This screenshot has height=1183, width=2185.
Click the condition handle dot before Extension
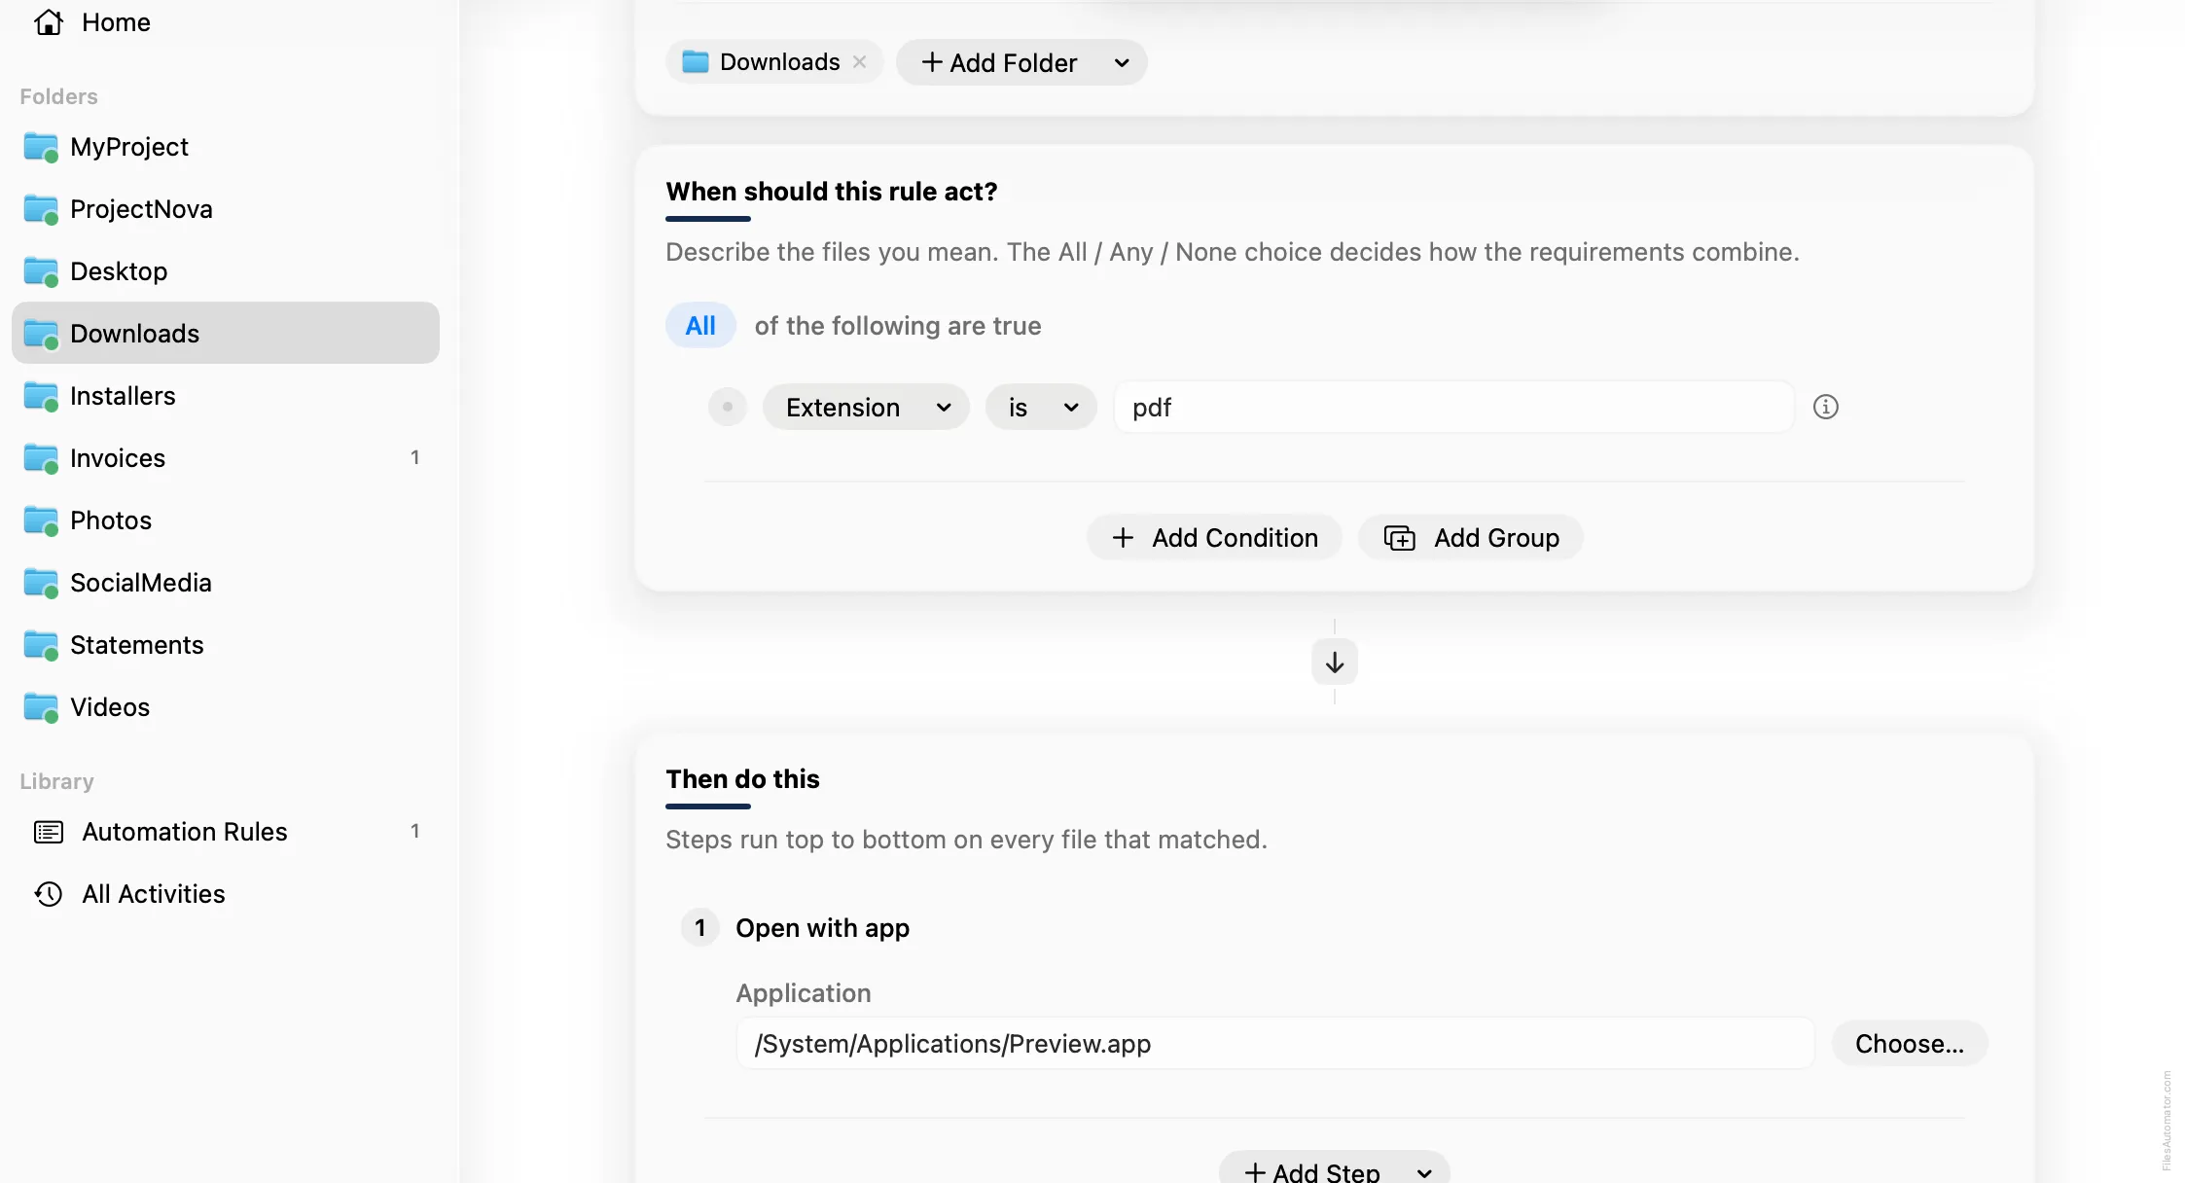coord(727,407)
